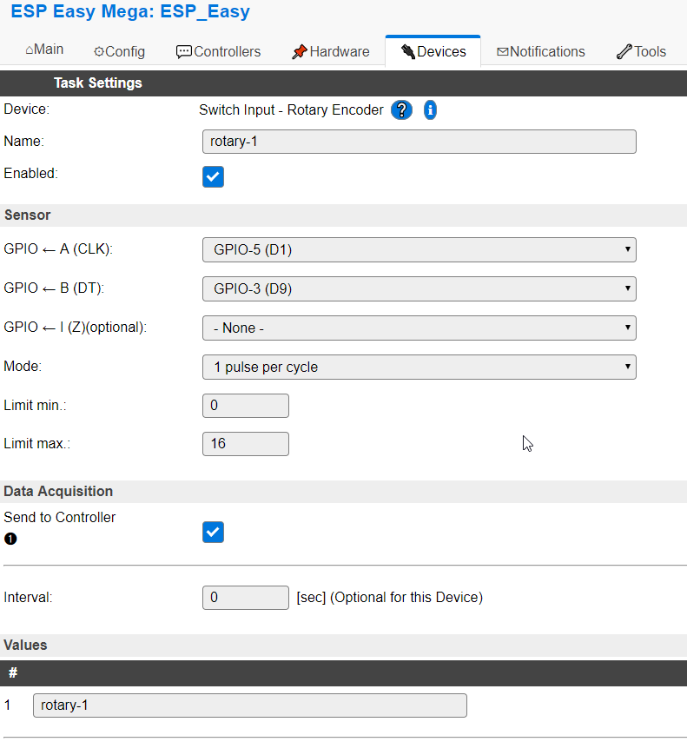
Task: Click the ESP Easy Mega page title
Action: [130, 11]
